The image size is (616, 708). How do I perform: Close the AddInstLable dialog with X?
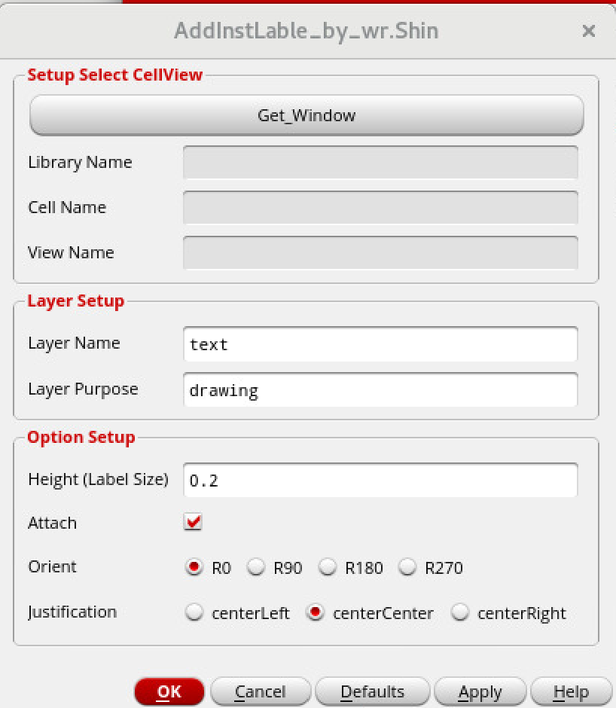588,31
